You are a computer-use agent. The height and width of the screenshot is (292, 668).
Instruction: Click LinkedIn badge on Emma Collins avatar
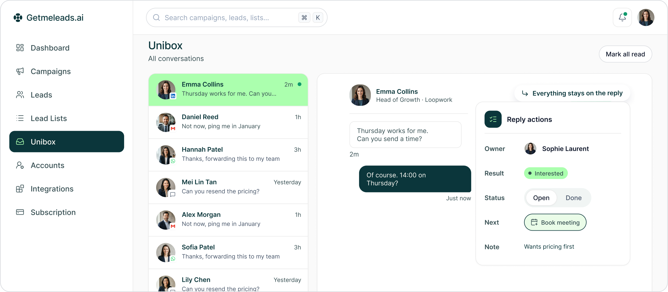coord(173,96)
